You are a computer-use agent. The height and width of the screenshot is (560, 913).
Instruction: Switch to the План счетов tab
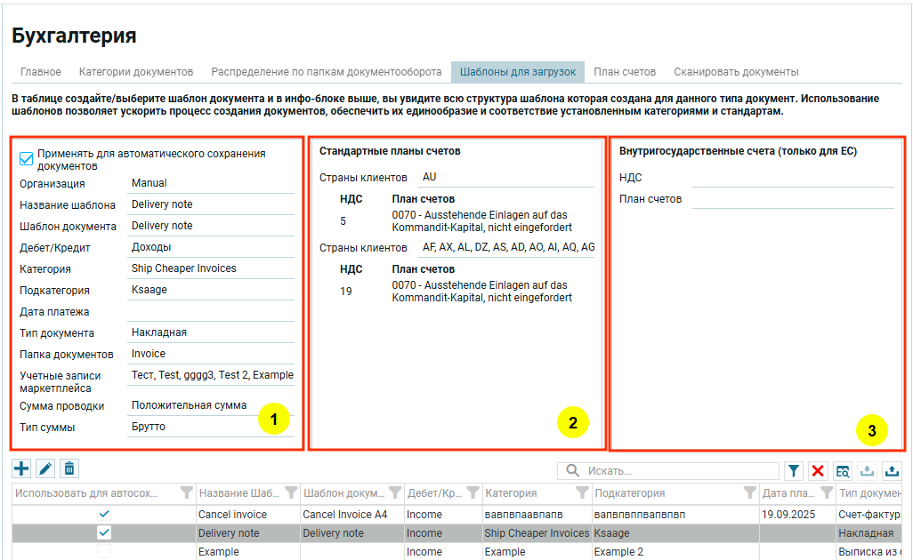(x=624, y=72)
